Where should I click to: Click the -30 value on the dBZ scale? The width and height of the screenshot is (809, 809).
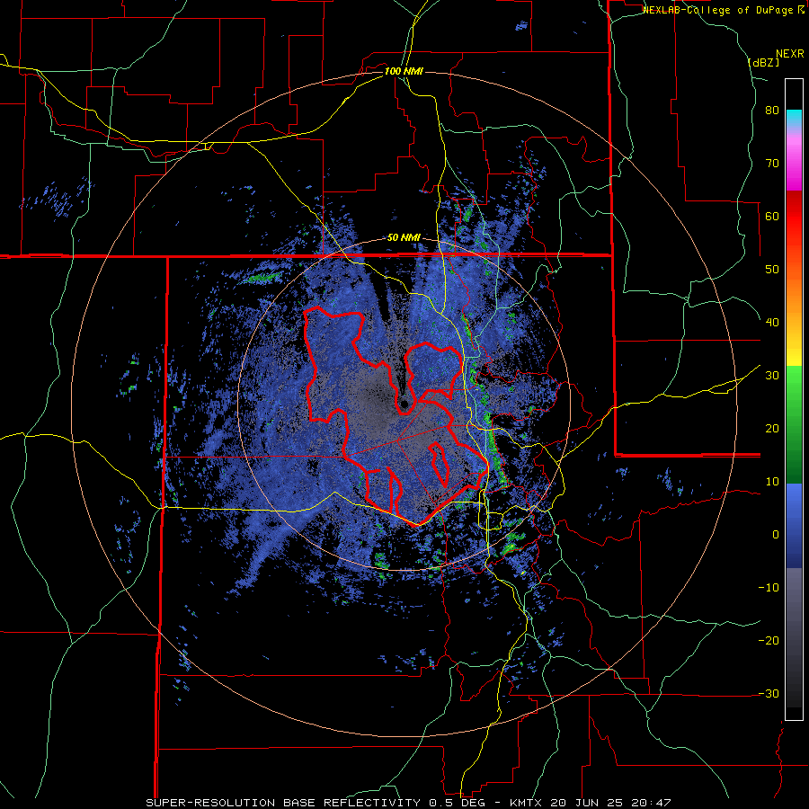(x=769, y=693)
